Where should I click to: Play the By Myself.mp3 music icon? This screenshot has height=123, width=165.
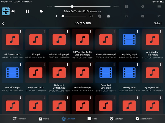152,73
